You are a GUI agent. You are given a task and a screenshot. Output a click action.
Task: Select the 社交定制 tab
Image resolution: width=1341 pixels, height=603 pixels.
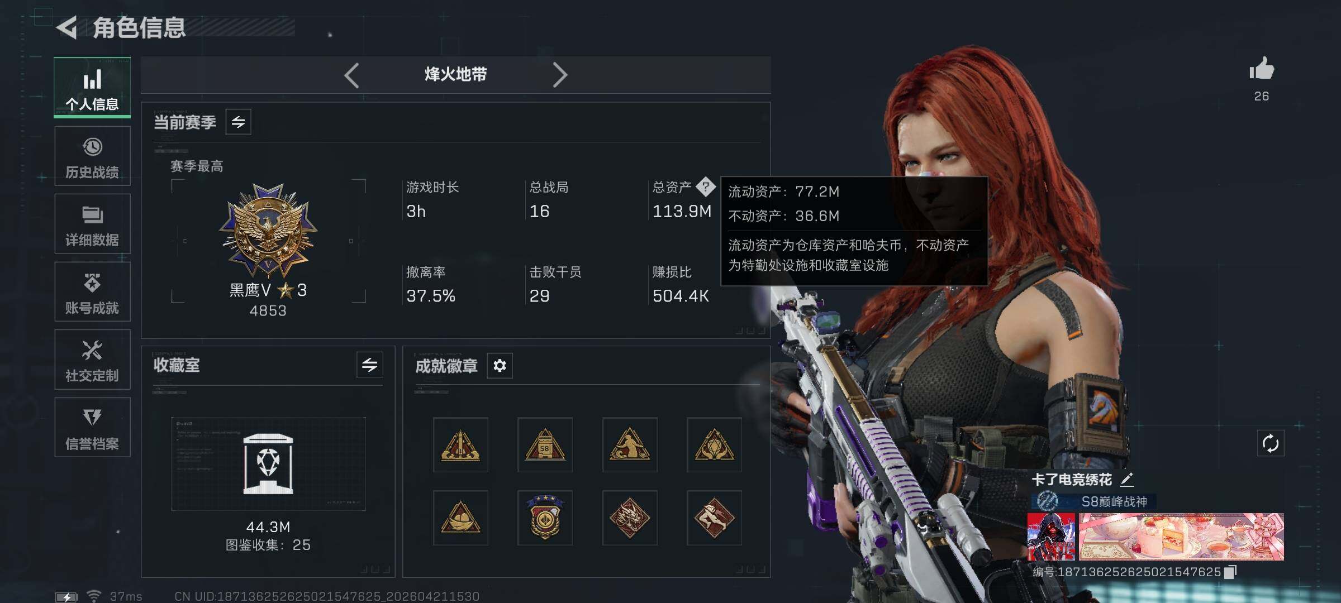[x=92, y=360]
